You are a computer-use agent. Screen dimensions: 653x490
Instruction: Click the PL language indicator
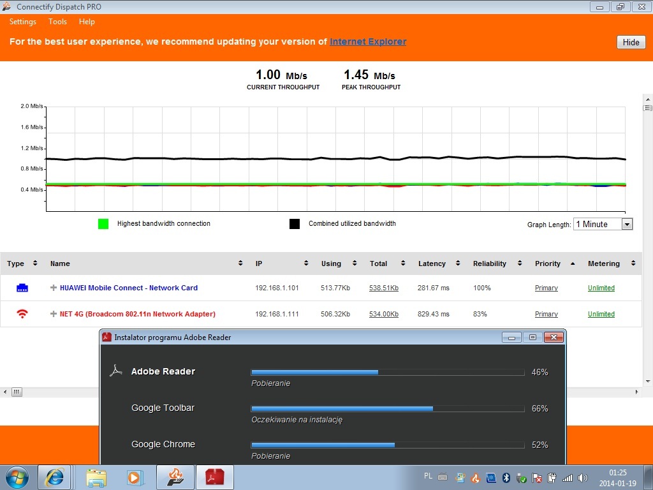click(x=428, y=476)
